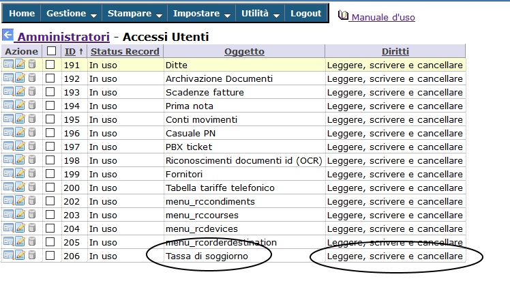This screenshot has width=510, height=296.
Task: View details icon for record 202
Action: tap(8, 201)
